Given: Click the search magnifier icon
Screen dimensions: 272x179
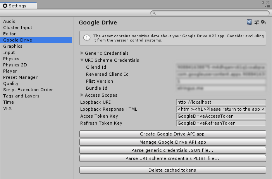Looking at the screenshot, I should (x=154, y=13).
